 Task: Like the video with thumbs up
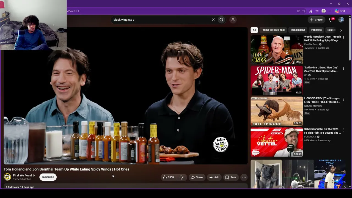click(168, 177)
